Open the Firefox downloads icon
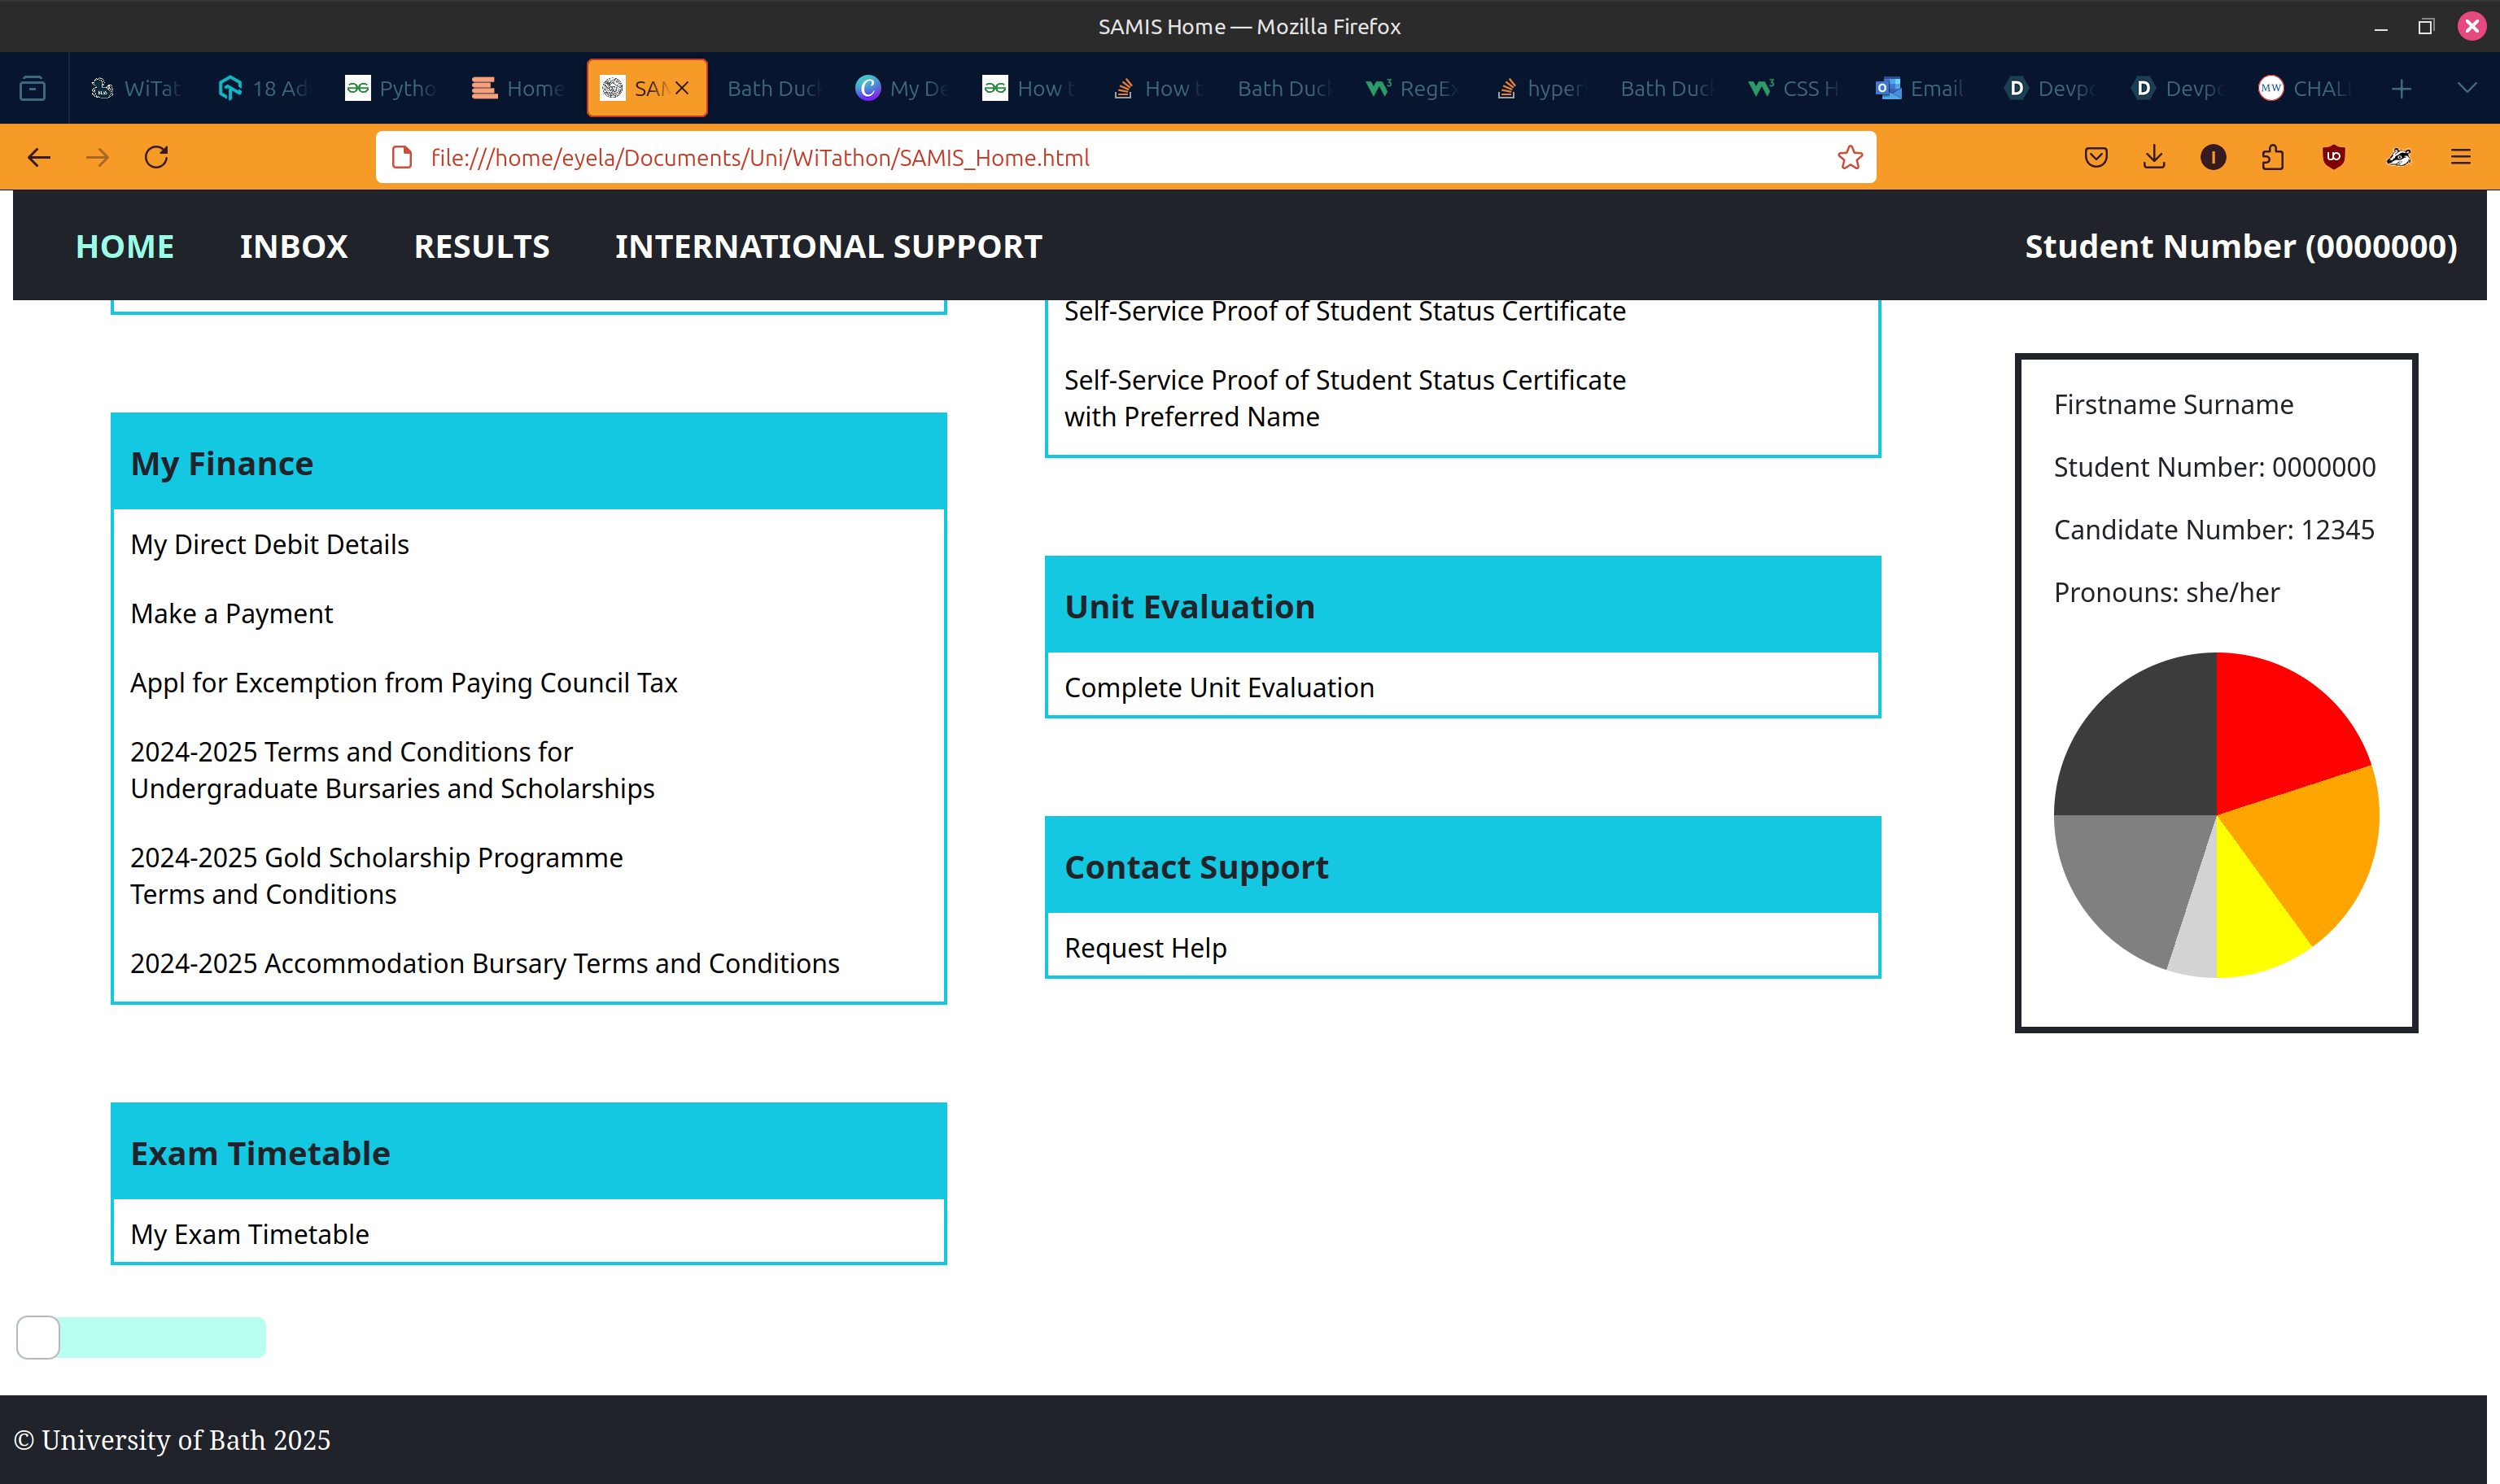Image resolution: width=2500 pixels, height=1484 pixels. (x=2154, y=157)
